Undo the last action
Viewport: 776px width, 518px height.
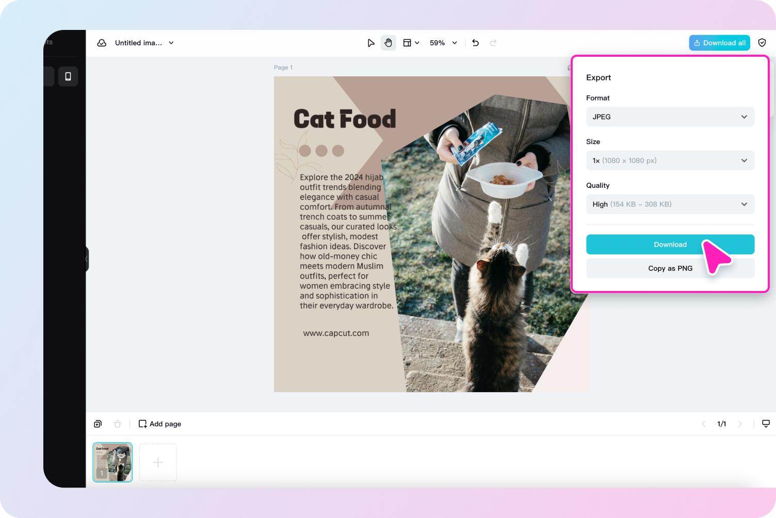[475, 43]
